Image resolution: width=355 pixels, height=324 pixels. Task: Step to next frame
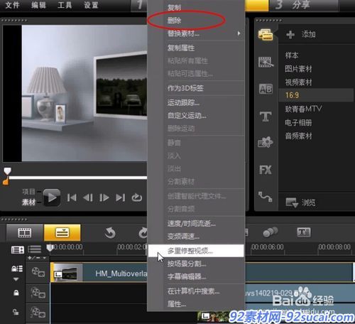tap(104, 198)
